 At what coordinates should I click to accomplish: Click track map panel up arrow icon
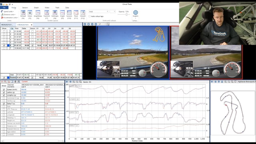(x=219, y=82)
